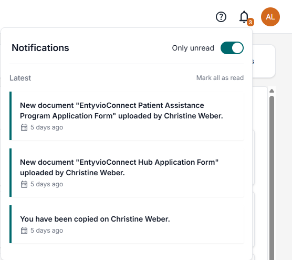Image resolution: width=292 pixels, height=260 pixels.
Task: Click calendar icon on copied notification
Action: (24, 231)
